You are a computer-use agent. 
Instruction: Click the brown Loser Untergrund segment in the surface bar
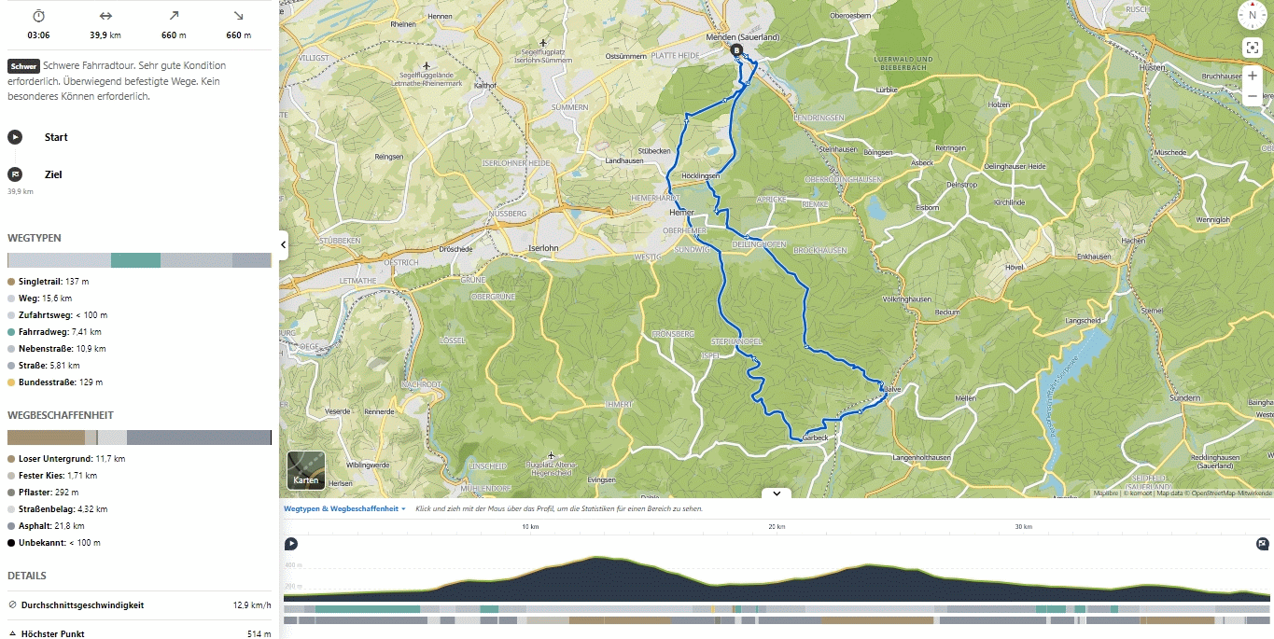tap(46, 438)
